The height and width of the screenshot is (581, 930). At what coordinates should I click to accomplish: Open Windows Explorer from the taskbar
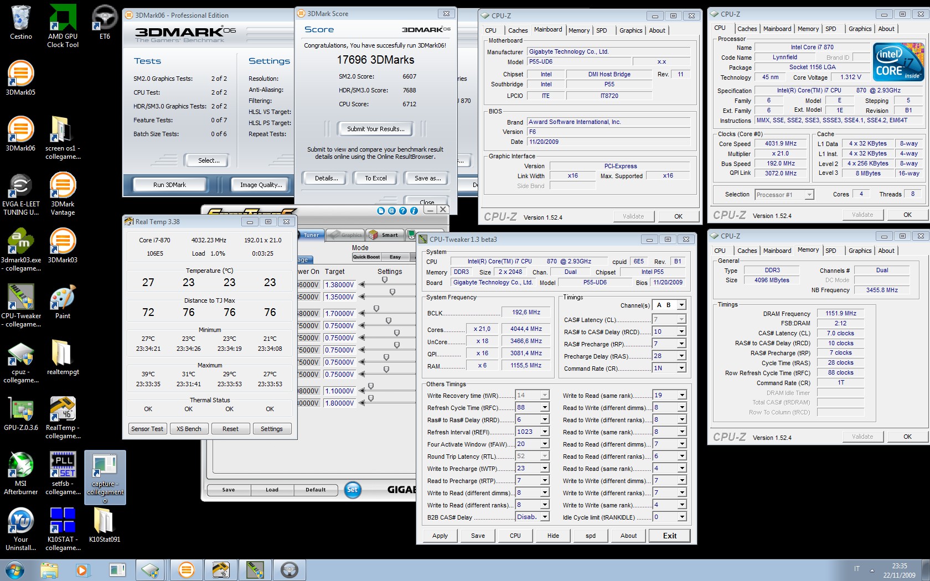49,570
